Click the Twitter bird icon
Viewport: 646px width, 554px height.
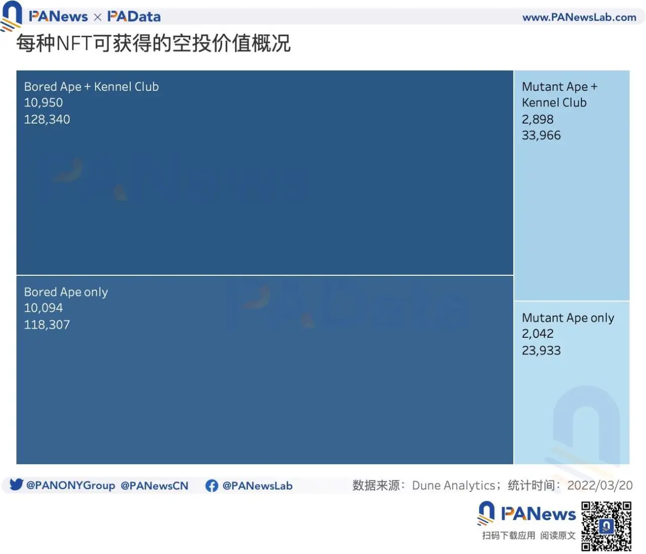coord(16,484)
